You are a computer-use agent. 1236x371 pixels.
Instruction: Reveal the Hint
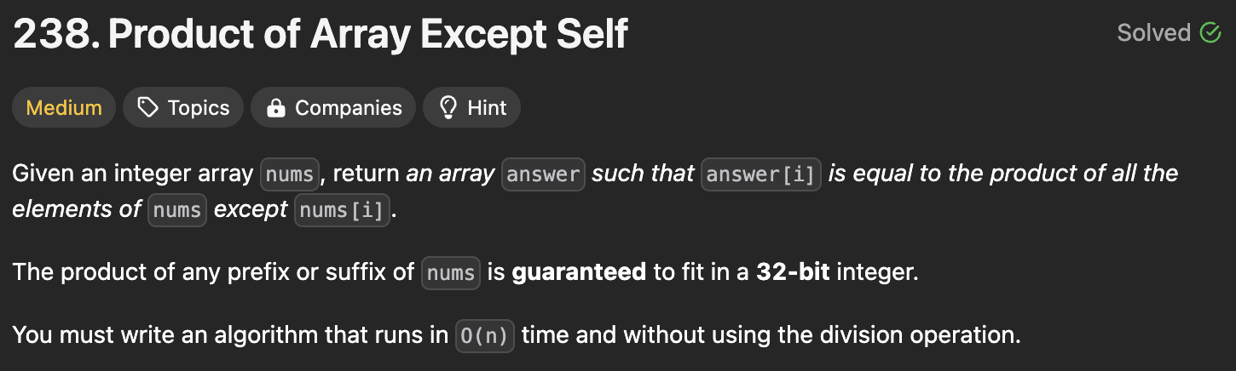tap(471, 108)
